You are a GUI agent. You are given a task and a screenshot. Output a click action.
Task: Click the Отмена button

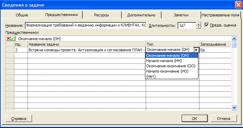coord(223,119)
